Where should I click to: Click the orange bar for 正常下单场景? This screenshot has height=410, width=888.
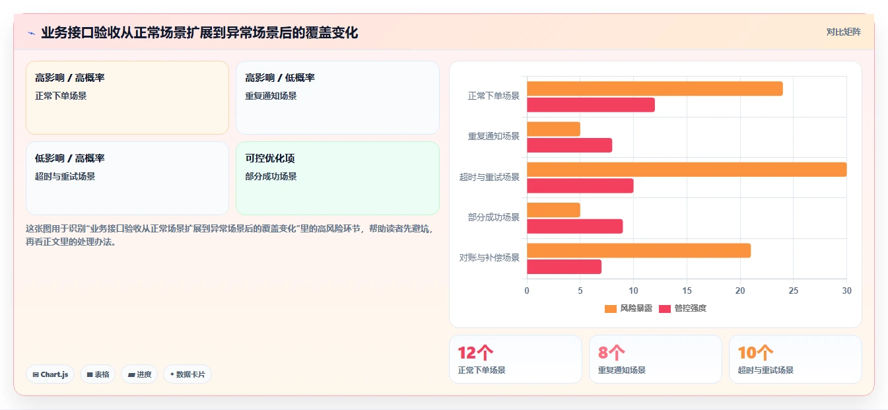[x=655, y=88]
